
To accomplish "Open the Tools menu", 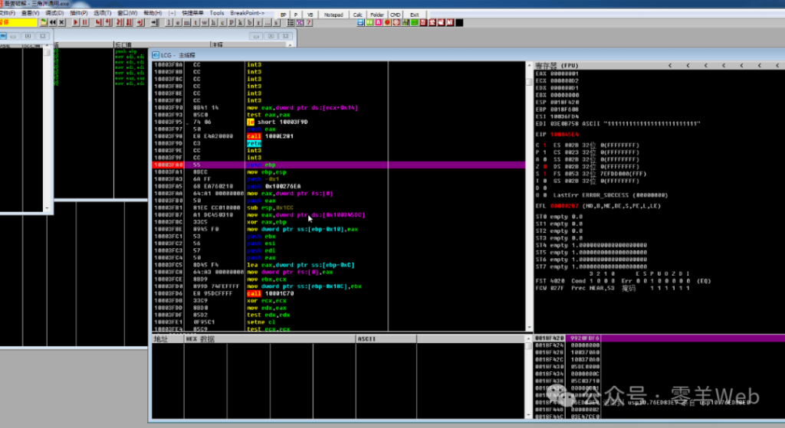I will (x=217, y=12).
